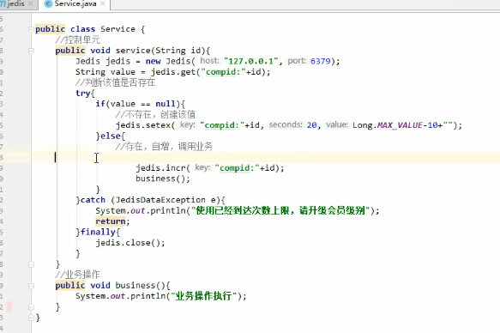Viewport: 500px width, 333px height.
Task: Click the 'new Jedis(' constructor call
Action: click(x=171, y=61)
